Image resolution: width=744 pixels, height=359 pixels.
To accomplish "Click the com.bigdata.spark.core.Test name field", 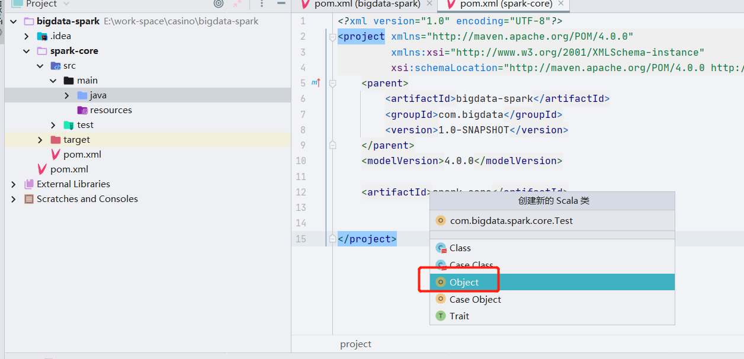I will pos(552,220).
